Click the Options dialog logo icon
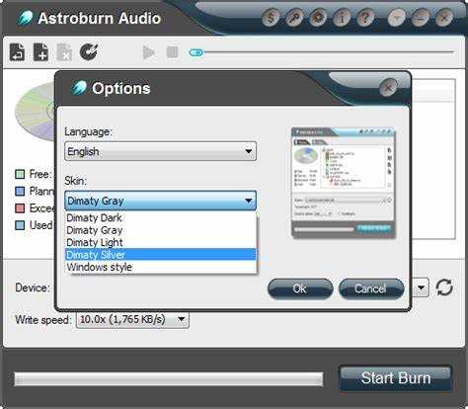The height and width of the screenshot is (409, 468). pos(79,88)
